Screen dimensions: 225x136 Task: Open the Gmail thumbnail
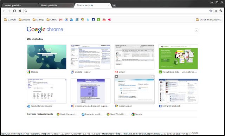(x=134, y=57)
